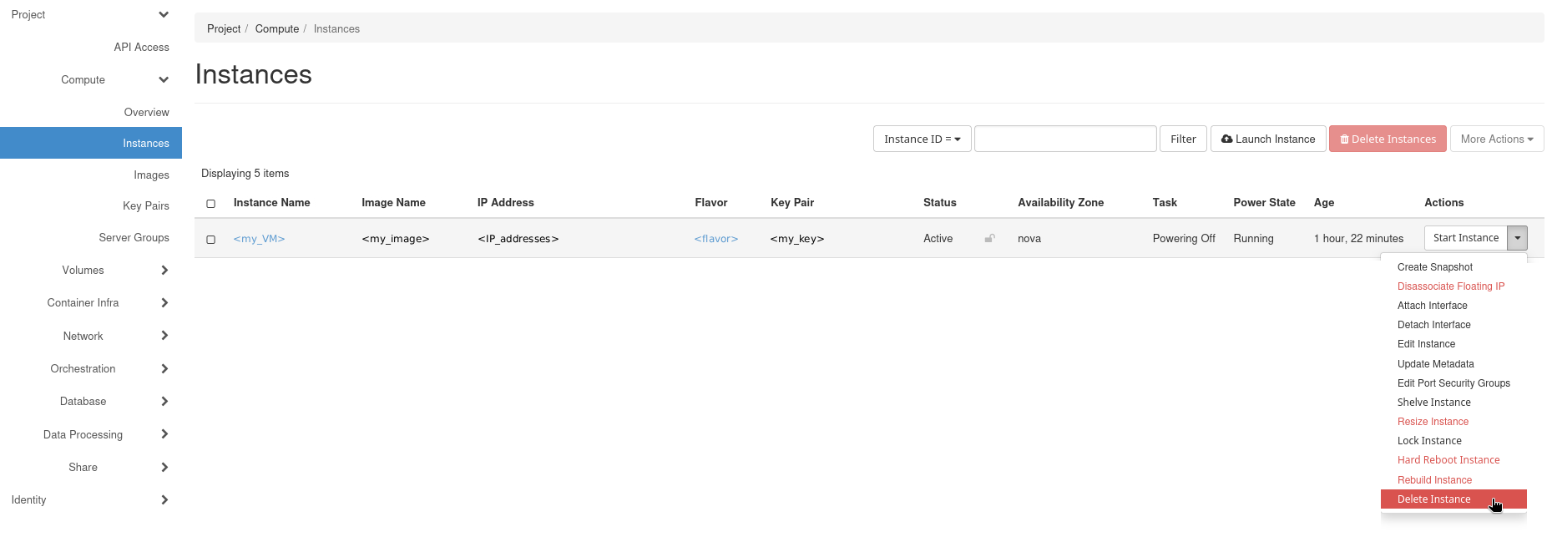Choose Delete Instance in the actions menu

[x=1433, y=499]
